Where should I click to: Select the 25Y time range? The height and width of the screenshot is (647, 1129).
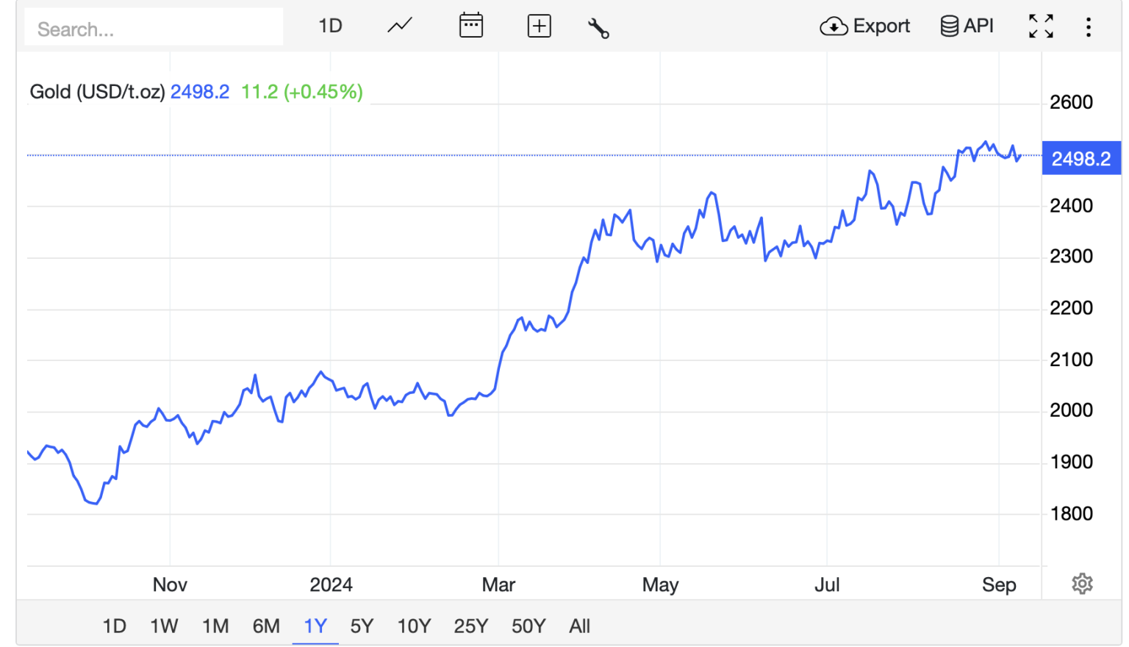(471, 626)
